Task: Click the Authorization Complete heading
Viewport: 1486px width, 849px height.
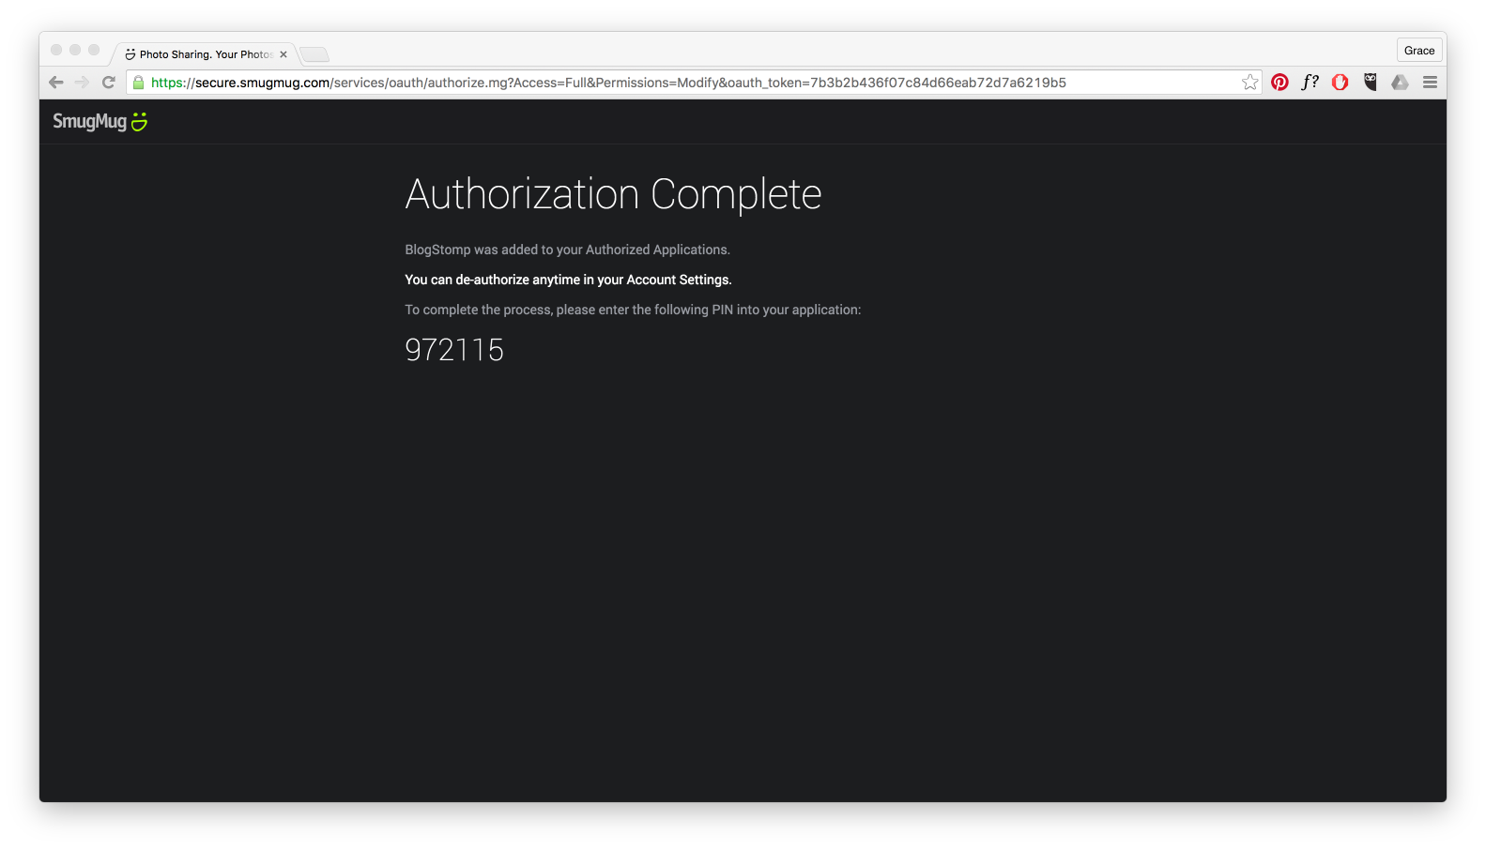Action: [613, 194]
